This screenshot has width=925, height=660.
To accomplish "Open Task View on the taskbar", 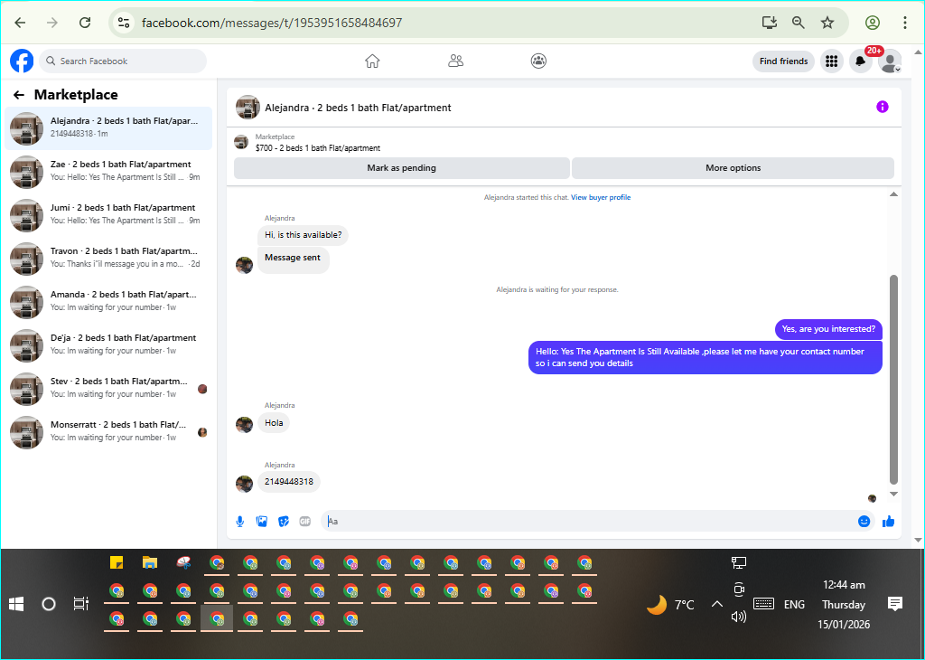I will [x=80, y=604].
